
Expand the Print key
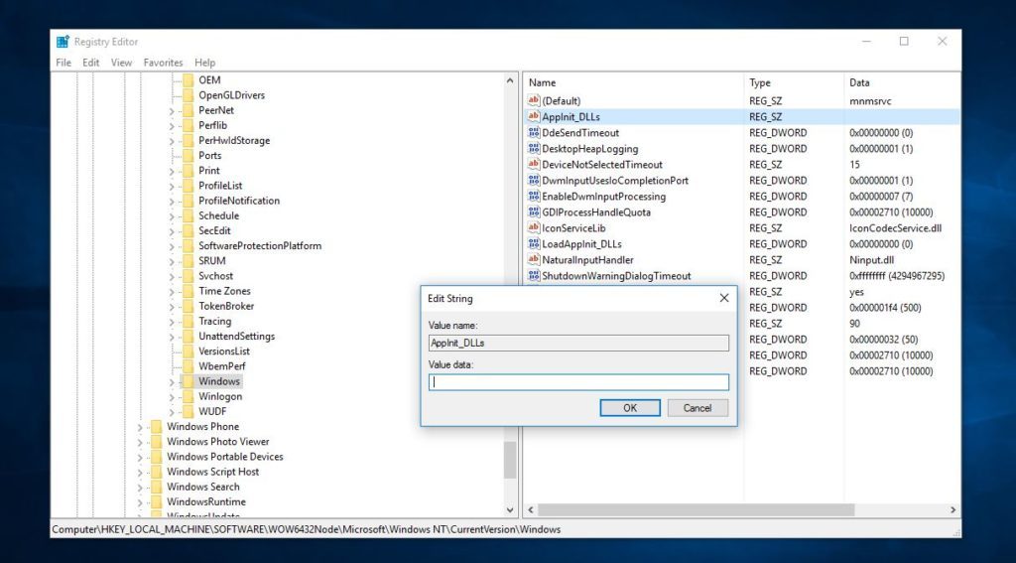[172, 171]
